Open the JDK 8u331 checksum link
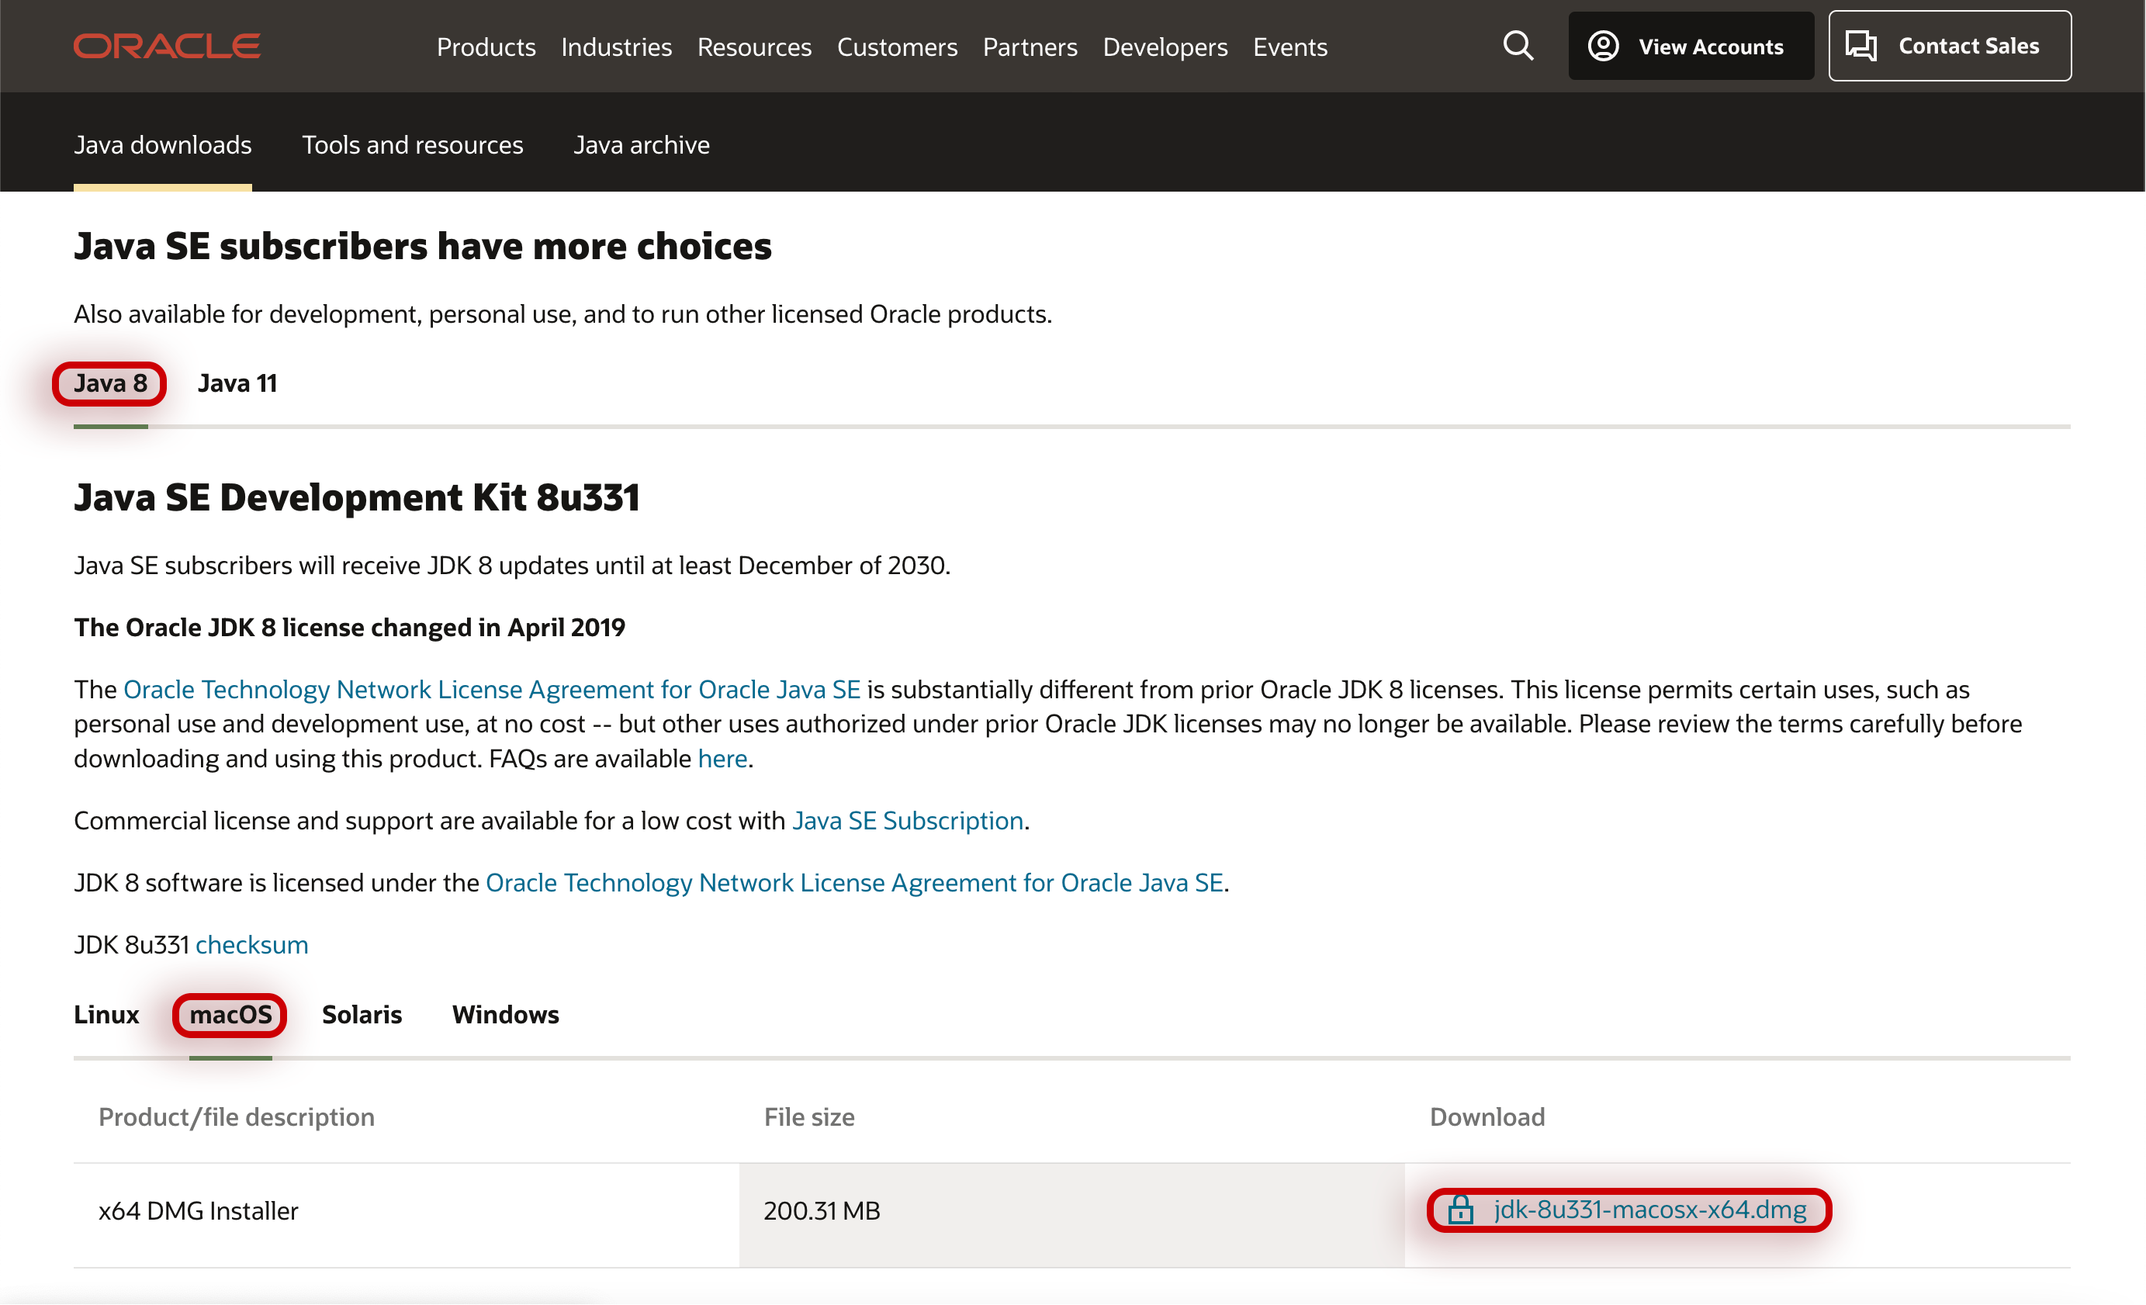The image size is (2146, 1305). [251, 944]
